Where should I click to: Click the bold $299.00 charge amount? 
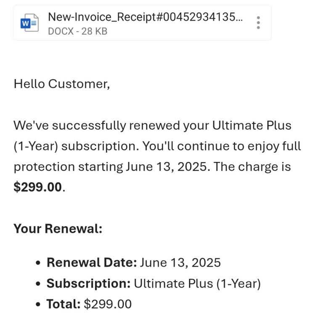[x=38, y=187]
